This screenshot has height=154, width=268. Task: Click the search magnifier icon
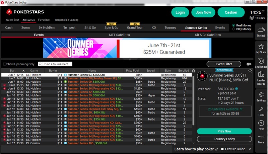[40, 64]
